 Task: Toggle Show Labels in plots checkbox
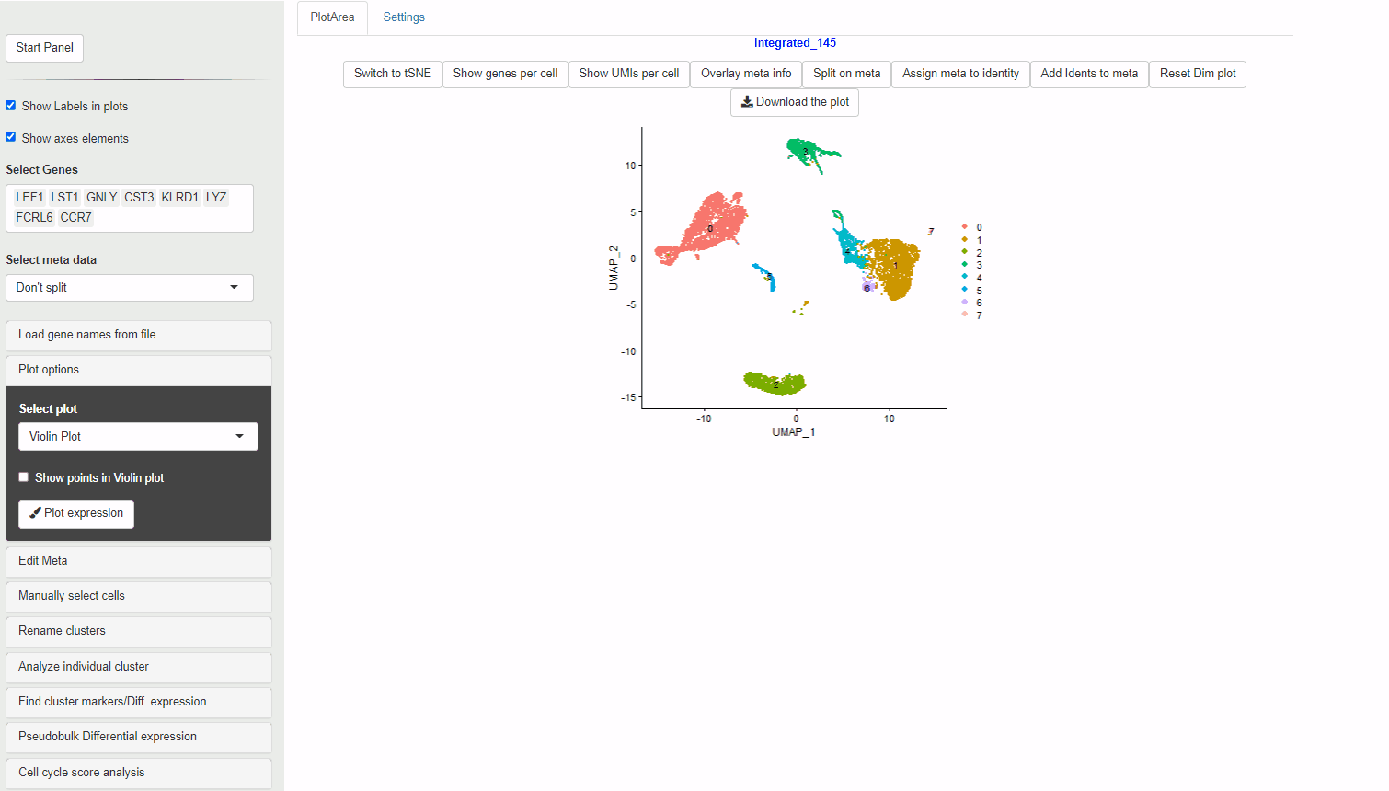11,106
